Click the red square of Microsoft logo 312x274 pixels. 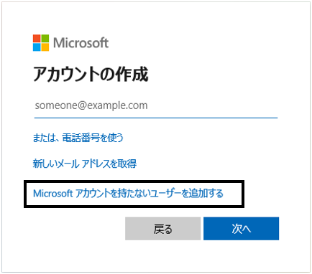[37, 39]
